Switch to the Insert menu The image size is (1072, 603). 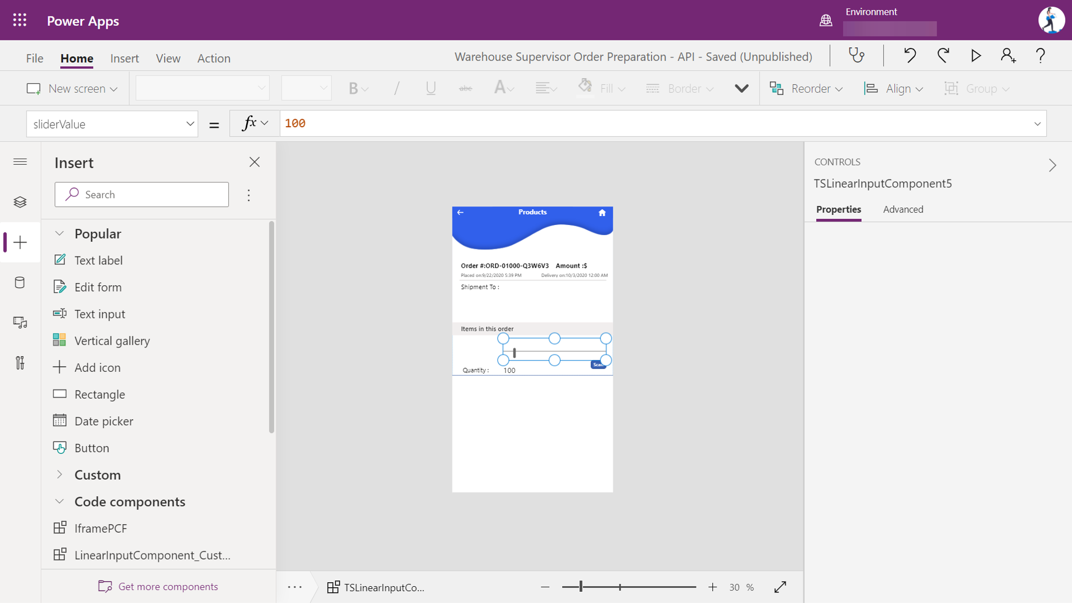coord(124,58)
